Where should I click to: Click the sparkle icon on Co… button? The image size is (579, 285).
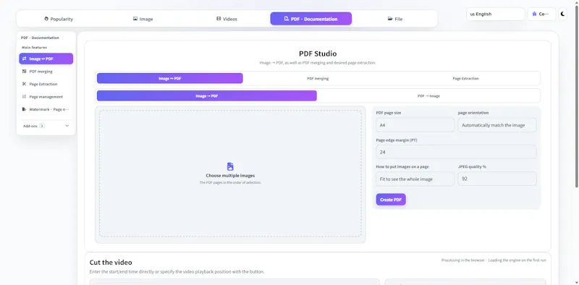(534, 14)
